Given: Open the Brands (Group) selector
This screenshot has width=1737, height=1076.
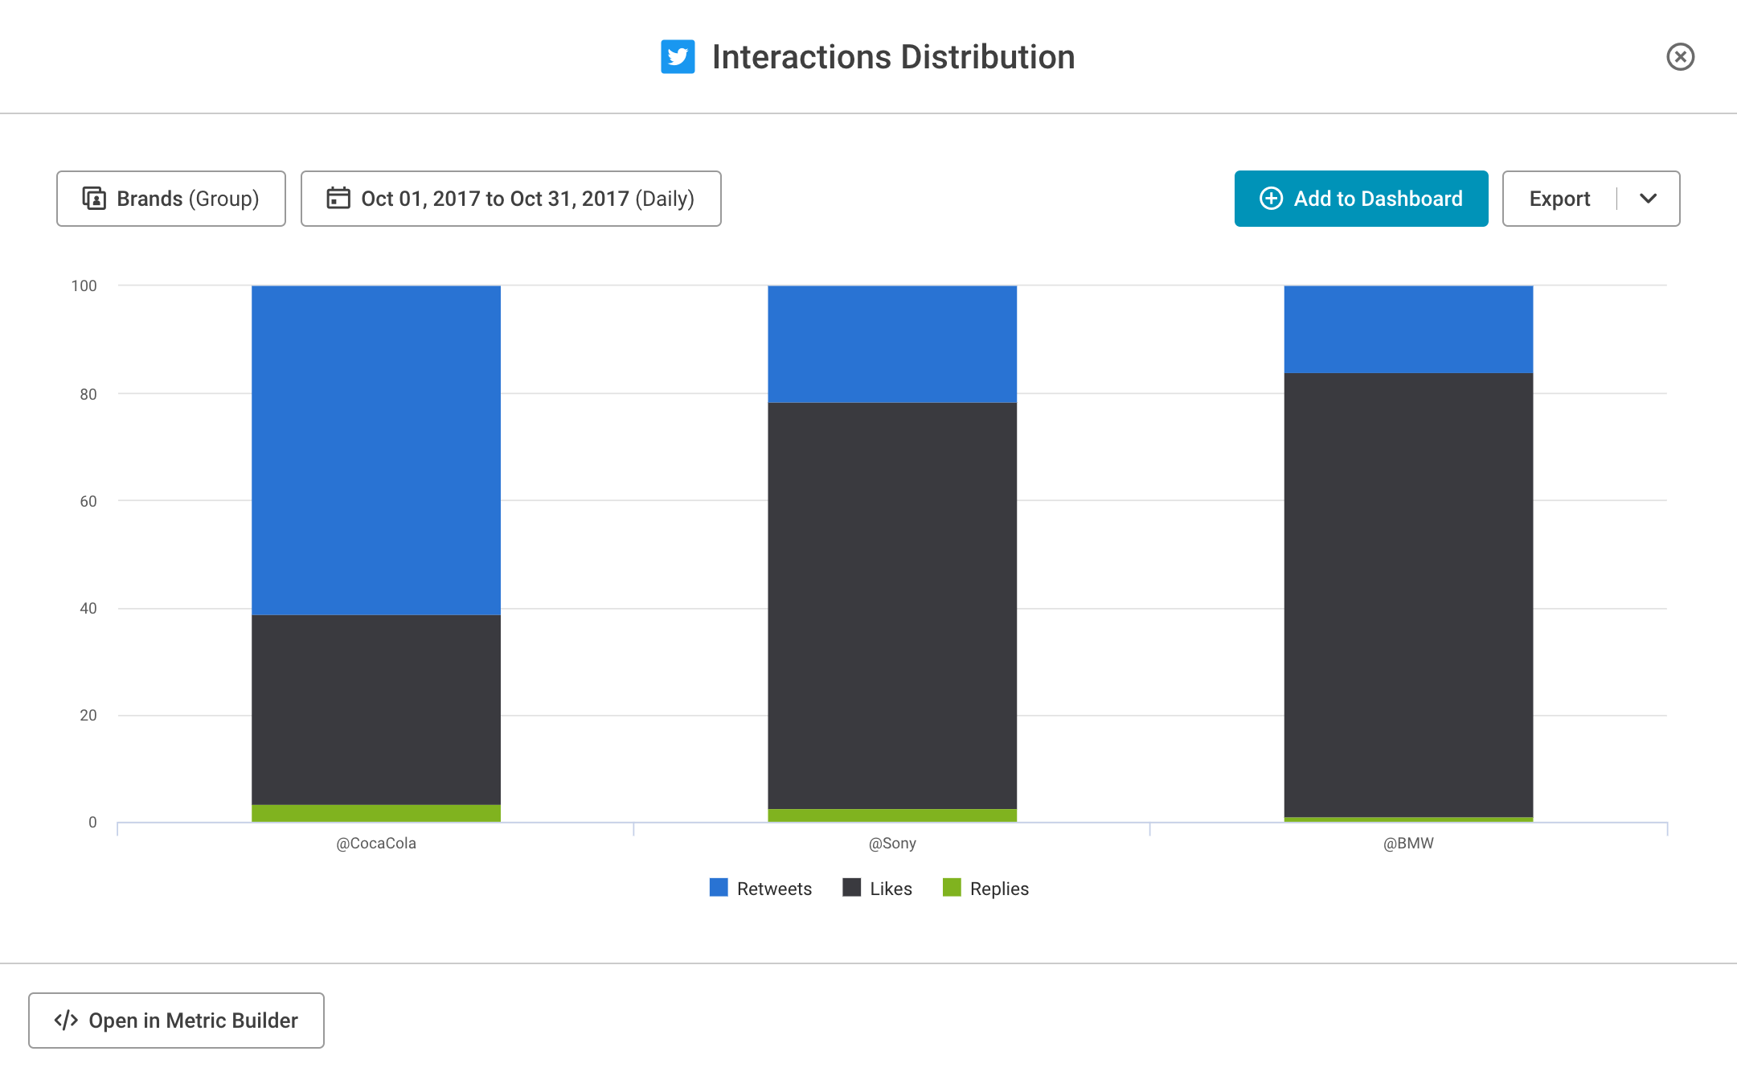Looking at the screenshot, I should point(171,199).
